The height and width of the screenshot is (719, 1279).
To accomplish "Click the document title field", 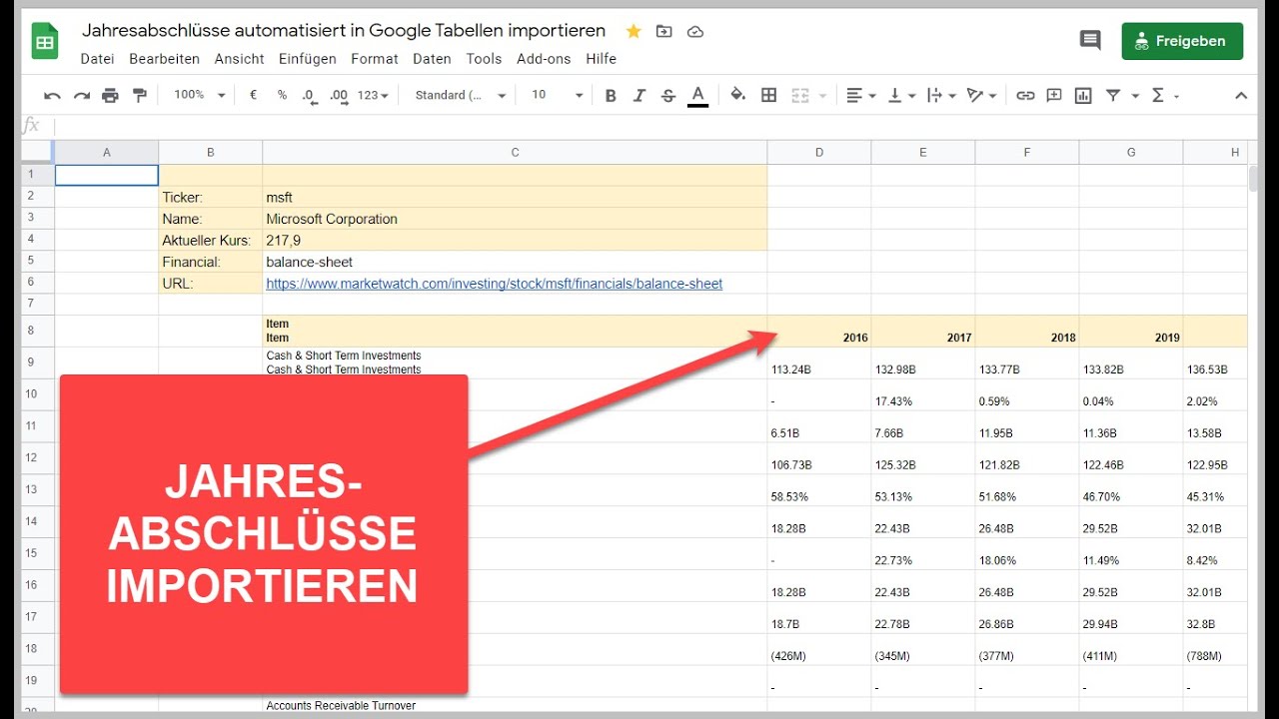I will [344, 31].
